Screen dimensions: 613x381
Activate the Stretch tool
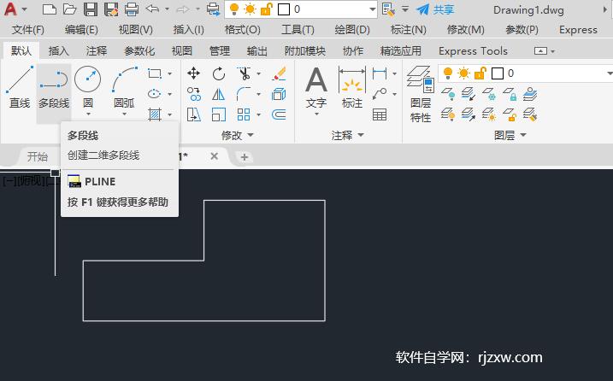(193, 114)
